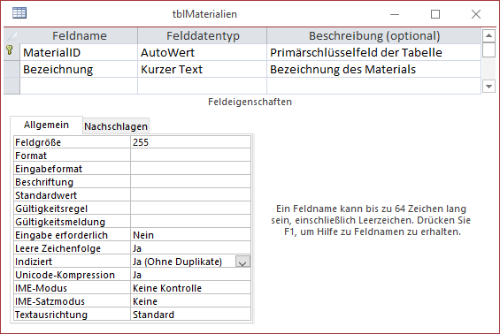The width and height of the screenshot is (500, 334).
Task: Click the primary key icon beside MaterialID
Action: pyautogui.click(x=10, y=50)
